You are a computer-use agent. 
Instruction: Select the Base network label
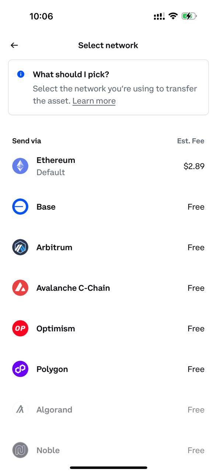(x=46, y=207)
